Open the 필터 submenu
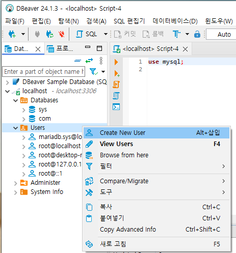Image resolution: width=236 pixels, height=253 pixels. pos(156,166)
